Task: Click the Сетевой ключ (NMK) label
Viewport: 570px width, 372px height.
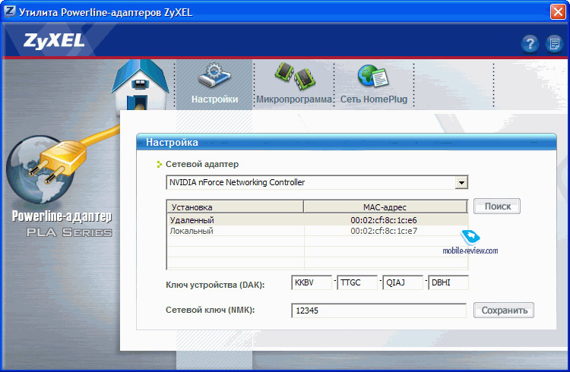Action: pyautogui.click(x=210, y=310)
